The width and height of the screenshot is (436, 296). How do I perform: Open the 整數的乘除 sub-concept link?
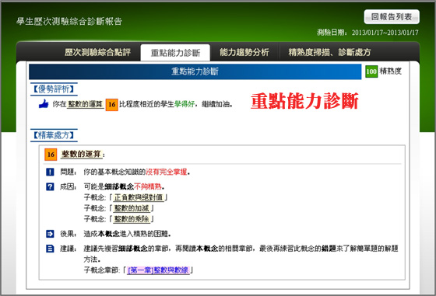[x=132, y=219]
